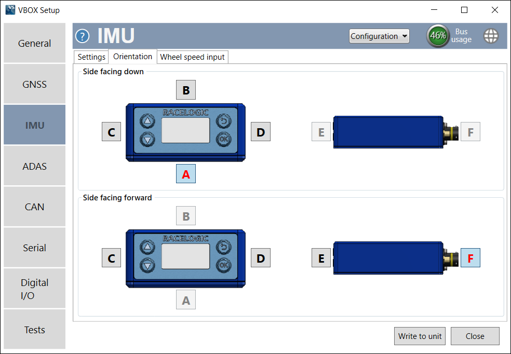Open the Tests section
This screenshot has width=511, height=354.
[34, 329]
